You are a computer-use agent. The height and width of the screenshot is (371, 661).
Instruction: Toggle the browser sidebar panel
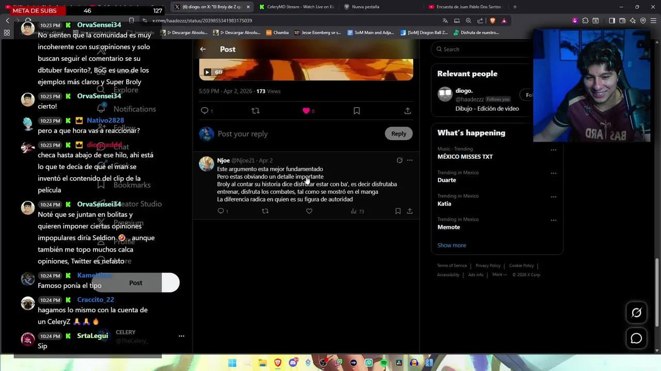[612, 21]
